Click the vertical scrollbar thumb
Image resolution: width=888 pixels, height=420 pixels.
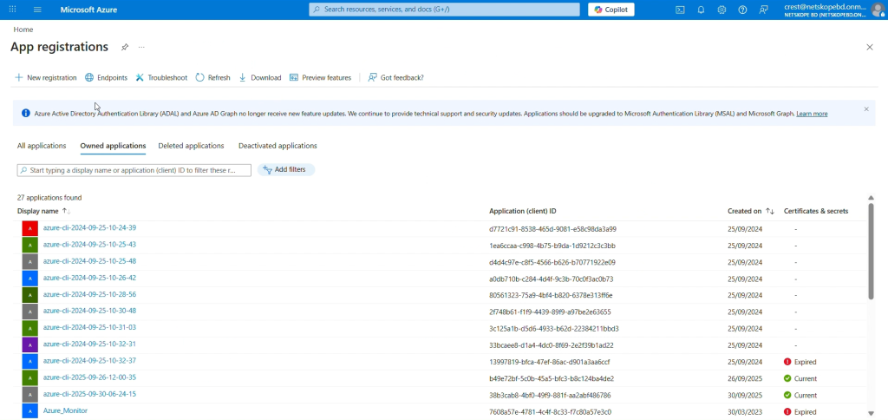point(871,251)
